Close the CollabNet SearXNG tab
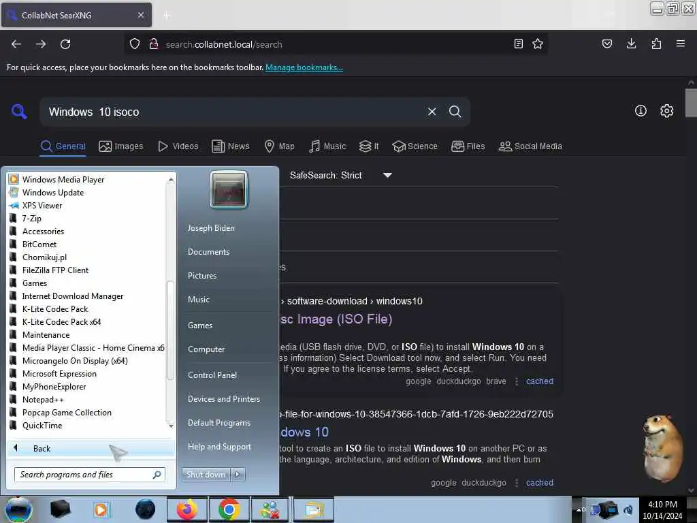Image resolution: width=697 pixels, height=523 pixels. (x=141, y=15)
